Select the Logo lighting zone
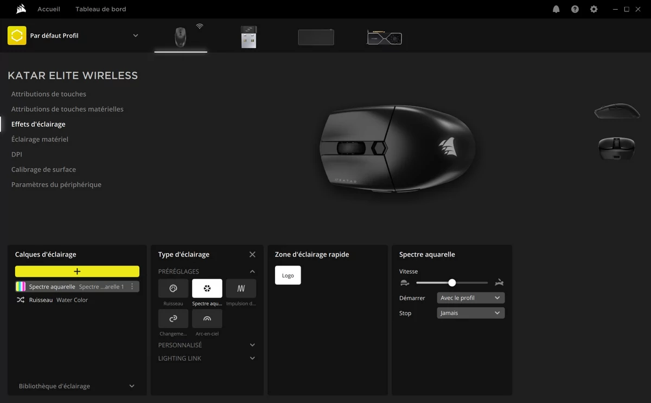Screen dimensions: 651x403 288,275
